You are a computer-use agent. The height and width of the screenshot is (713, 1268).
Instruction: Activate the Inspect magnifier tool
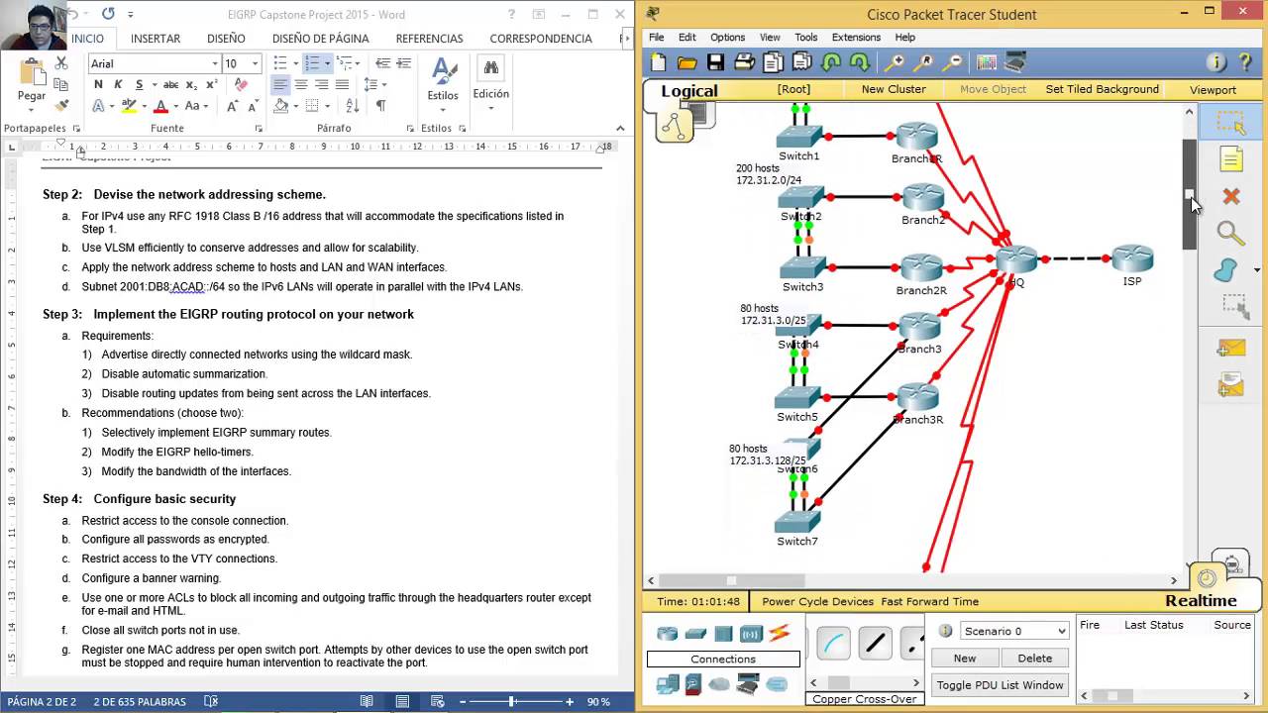pyautogui.click(x=1230, y=234)
